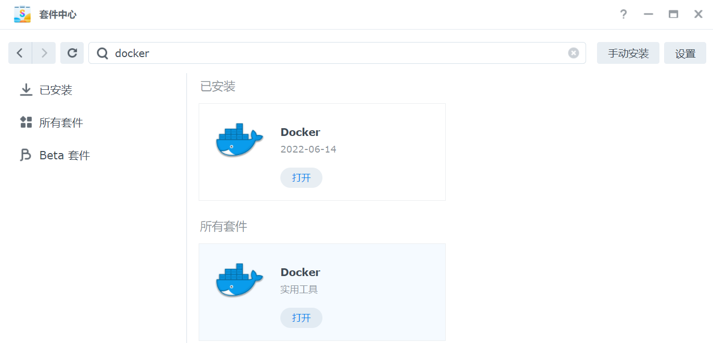Switch to 所有套件 in the sidebar
Image resolution: width=713 pixels, height=343 pixels.
60,123
